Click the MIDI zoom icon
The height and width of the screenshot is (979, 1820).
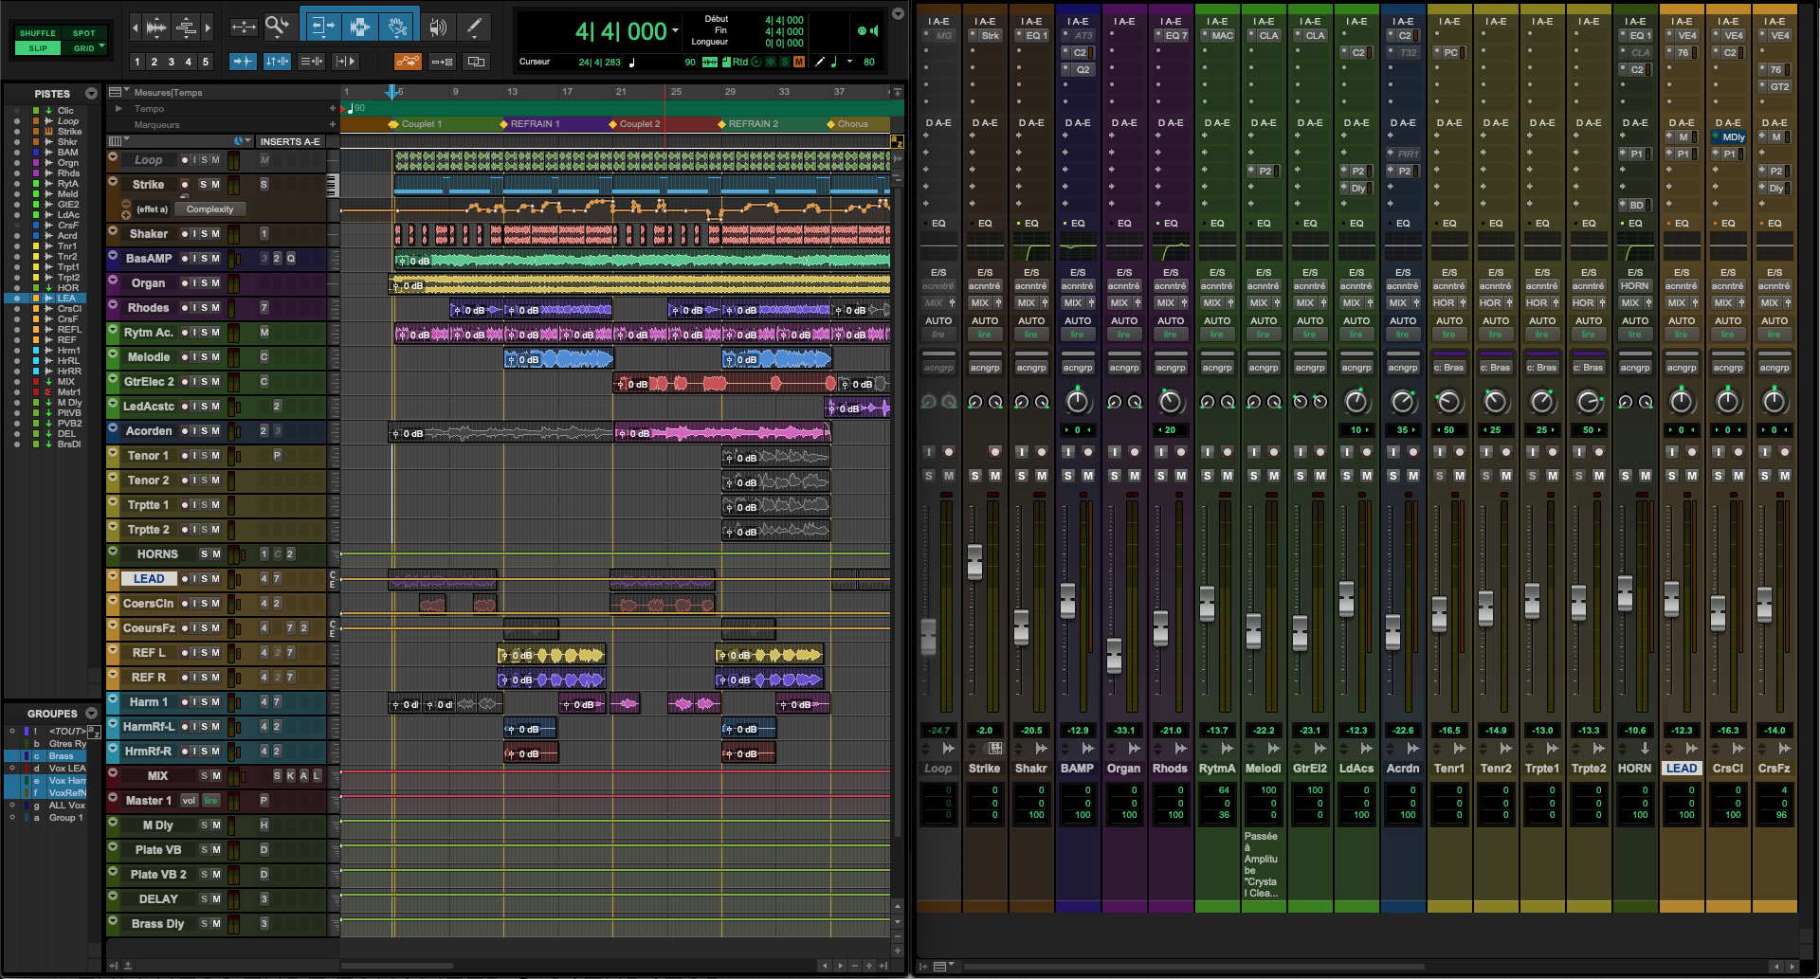[186, 27]
